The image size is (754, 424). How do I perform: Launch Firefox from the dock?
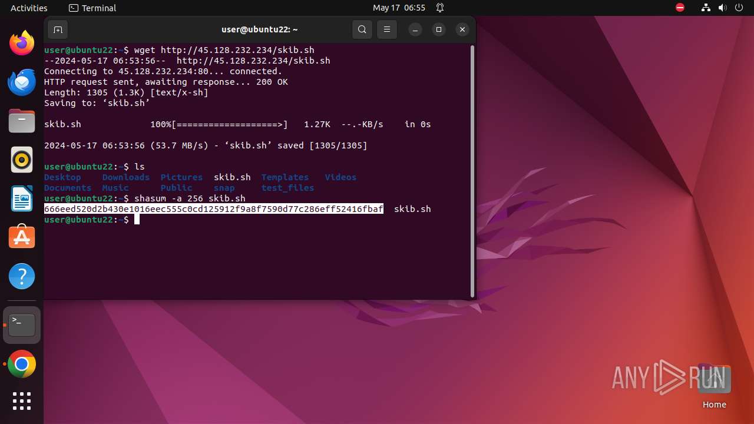[22, 43]
